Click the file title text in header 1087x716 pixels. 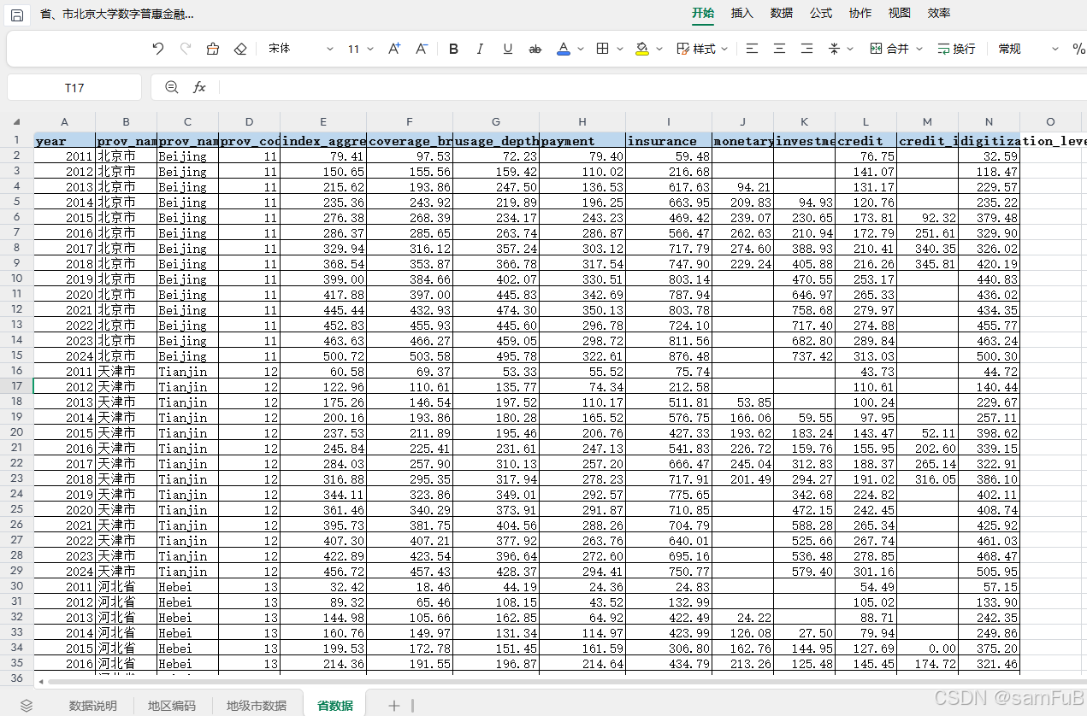tap(117, 15)
